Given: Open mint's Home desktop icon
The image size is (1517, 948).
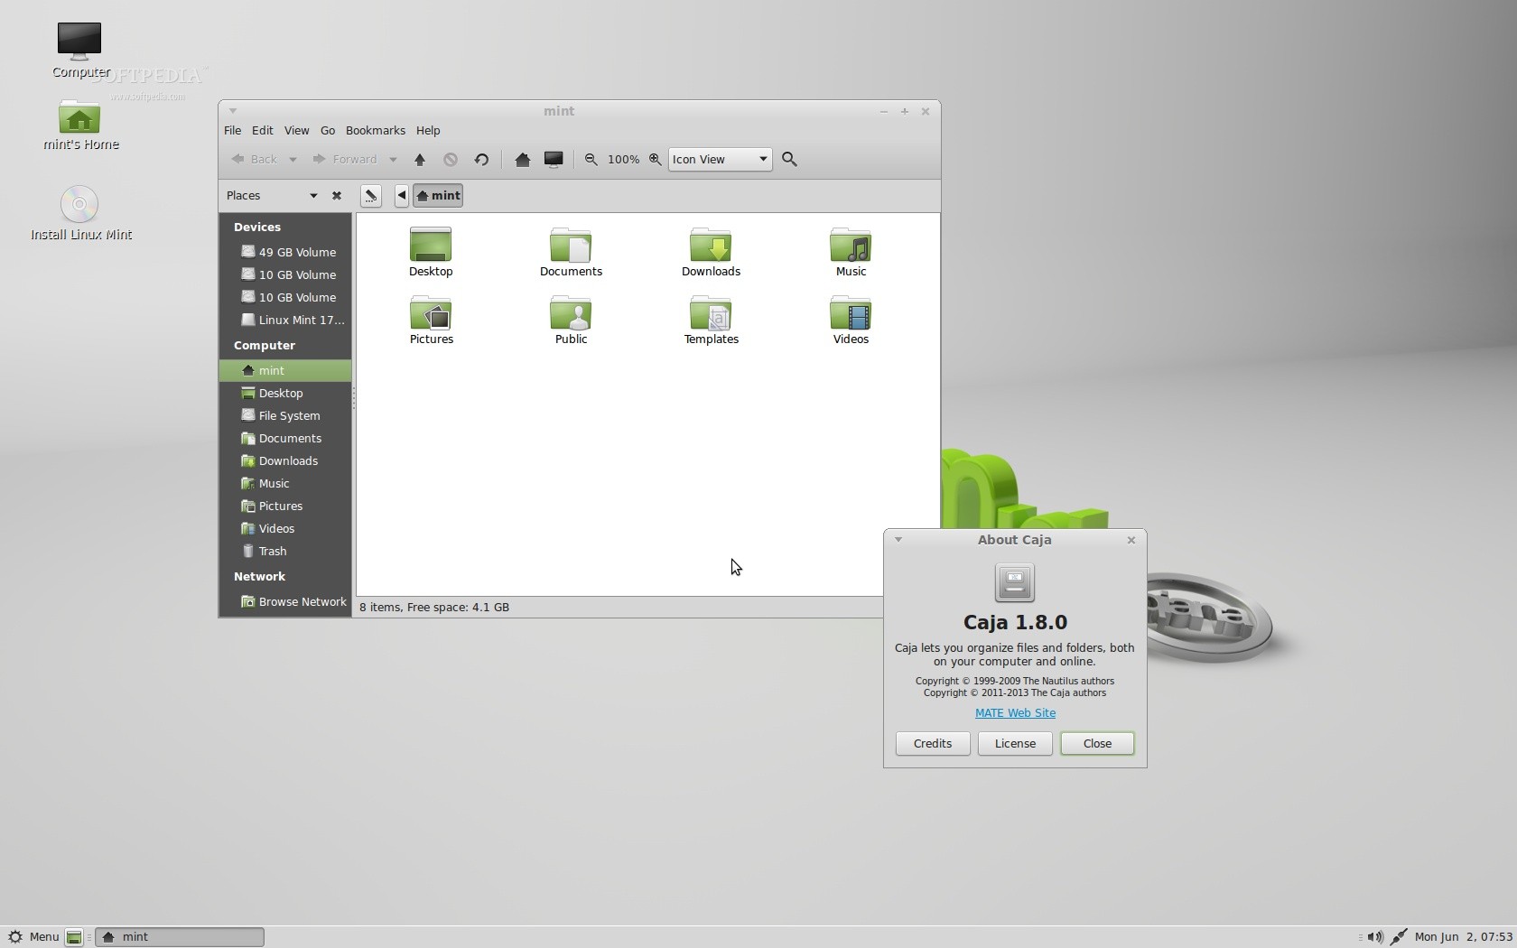Looking at the screenshot, I should (x=79, y=117).
